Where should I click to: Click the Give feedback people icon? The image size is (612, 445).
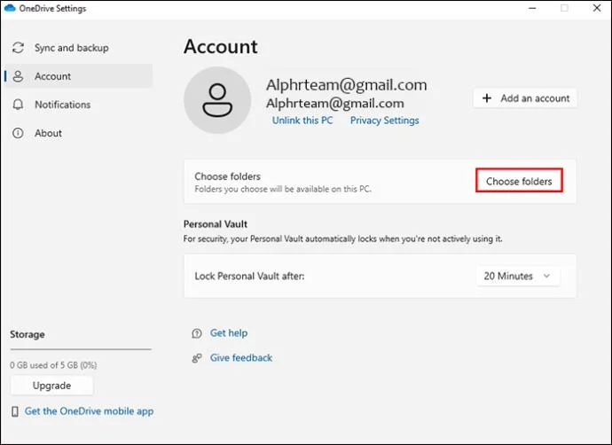(197, 357)
